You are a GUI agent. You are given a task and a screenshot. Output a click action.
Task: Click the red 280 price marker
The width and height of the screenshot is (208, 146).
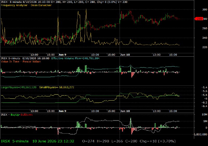[x=199, y=19]
